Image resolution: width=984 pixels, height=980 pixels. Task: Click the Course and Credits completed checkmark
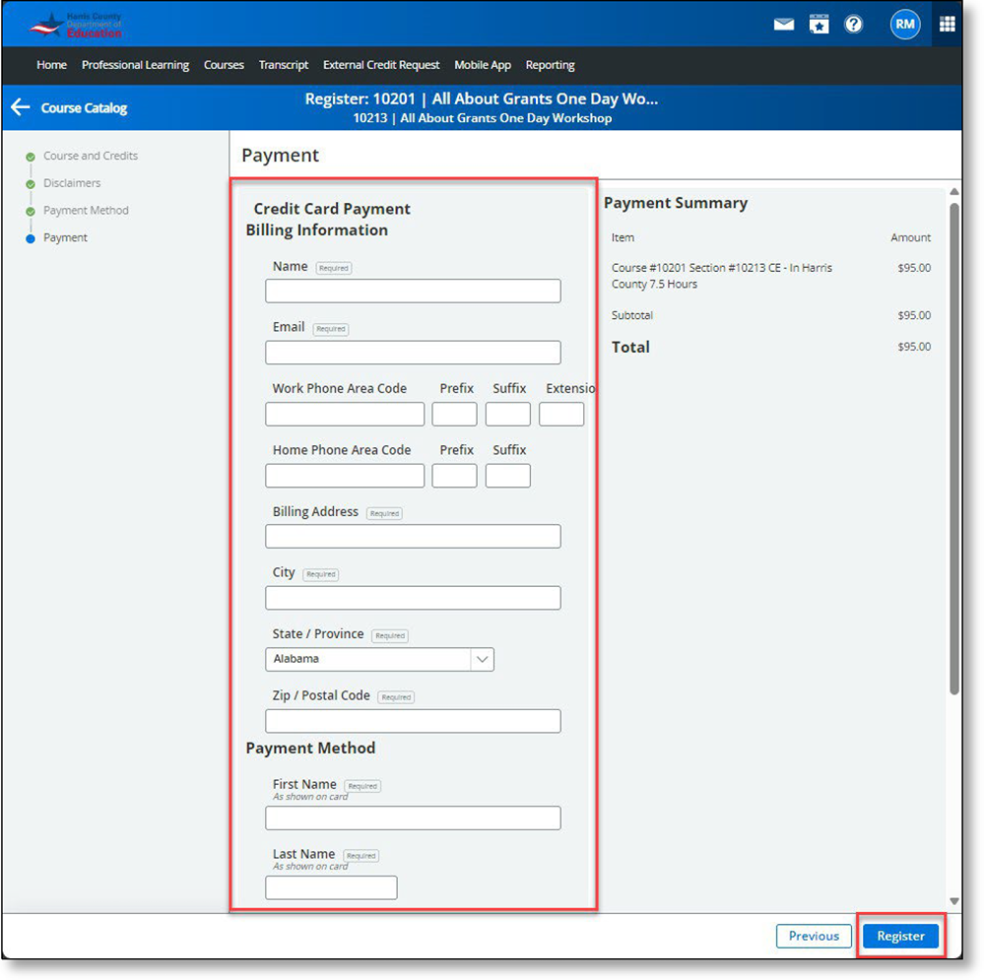(33, 156)
